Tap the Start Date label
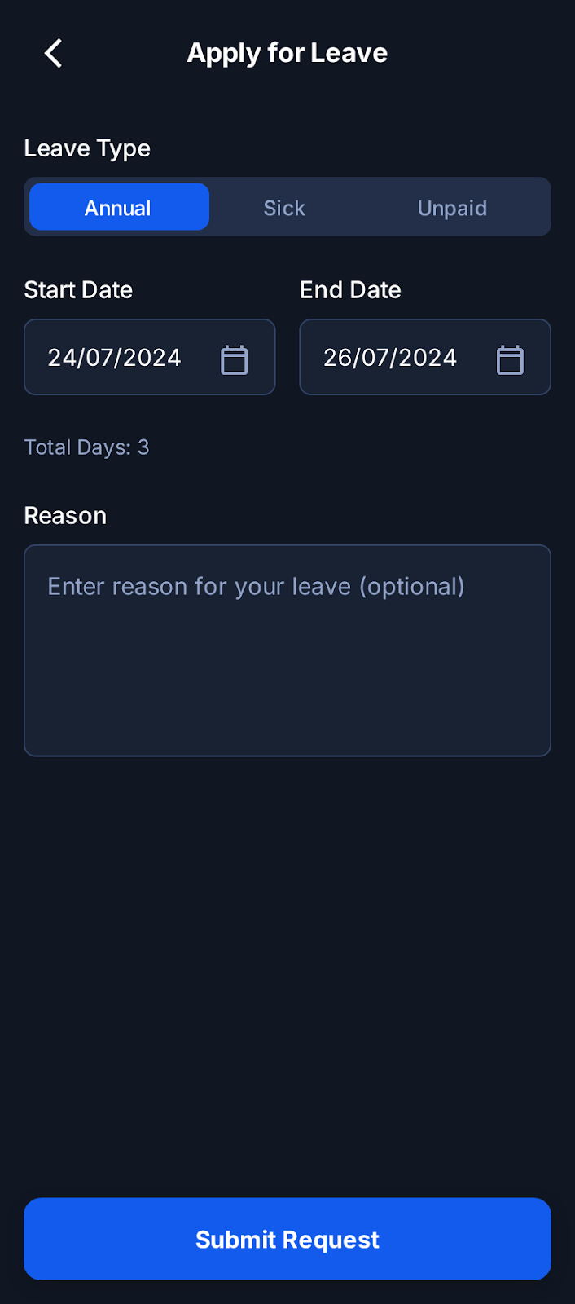 [x=78, y=289]
